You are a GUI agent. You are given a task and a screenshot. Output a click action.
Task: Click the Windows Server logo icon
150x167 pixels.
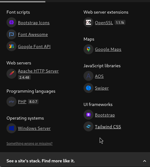tap(11, 128)
